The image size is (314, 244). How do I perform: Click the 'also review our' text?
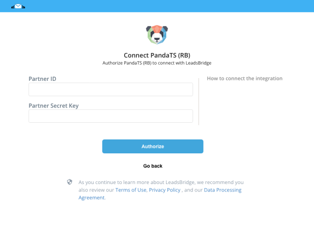pyautogui.click(x=96, y=190)
